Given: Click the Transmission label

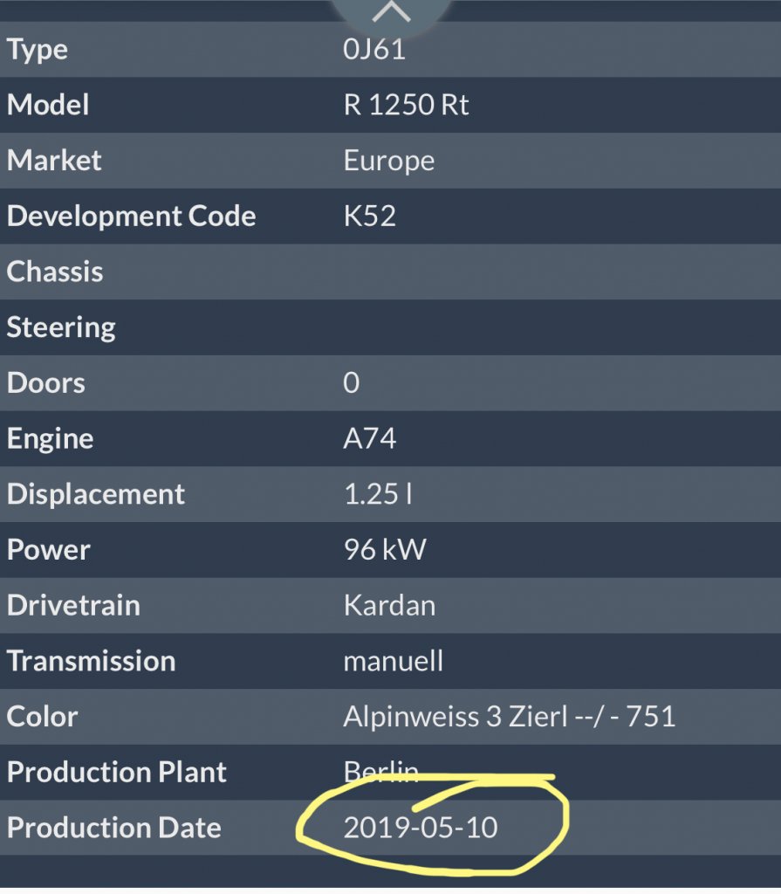Looking at the screenshot, I should (92, 661).
